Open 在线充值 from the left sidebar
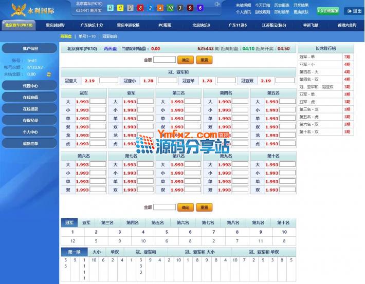Image resolution: width=365 pixels, height=284 pixels. pos(30,97)
